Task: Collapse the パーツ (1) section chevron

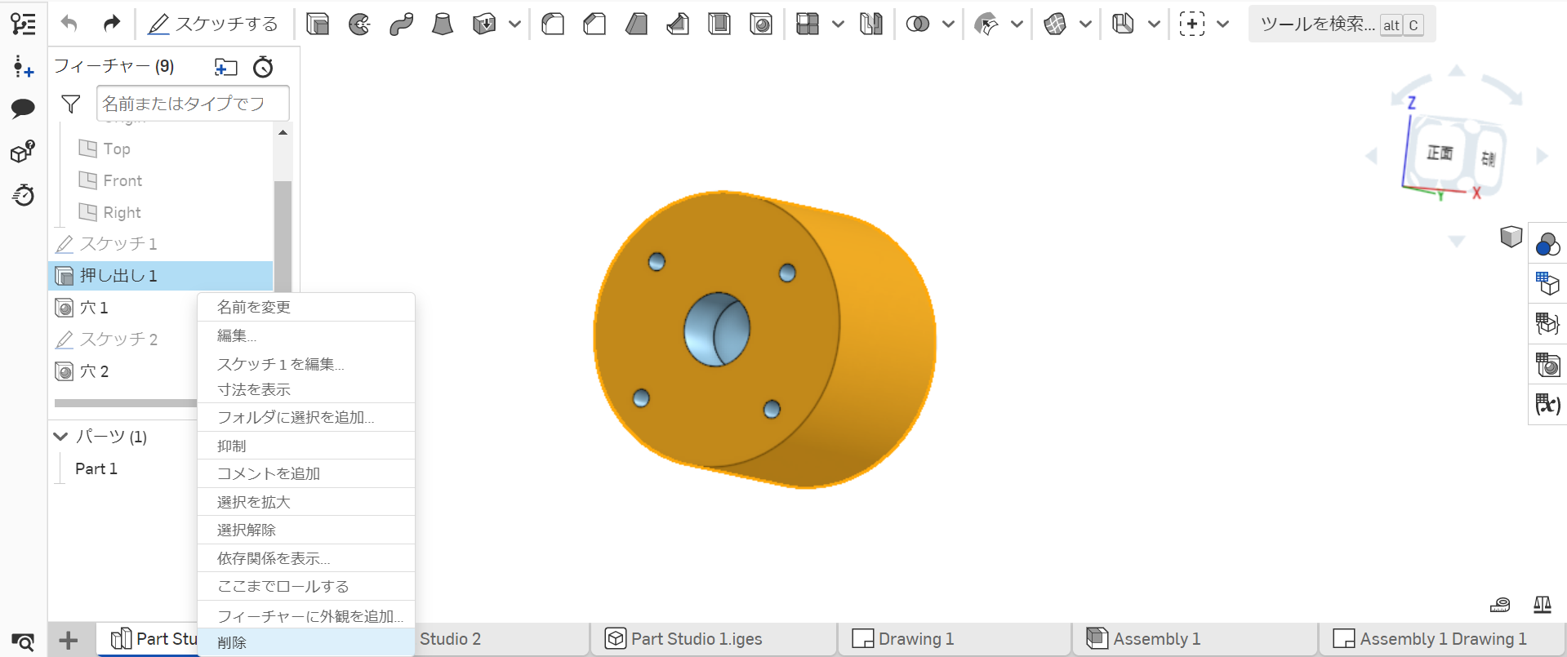Action: point(60,437)
